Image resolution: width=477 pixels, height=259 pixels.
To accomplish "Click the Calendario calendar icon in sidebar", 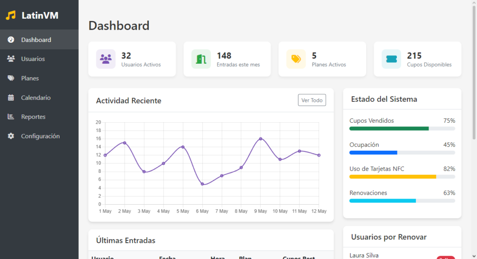I will (x=11, y=98).
